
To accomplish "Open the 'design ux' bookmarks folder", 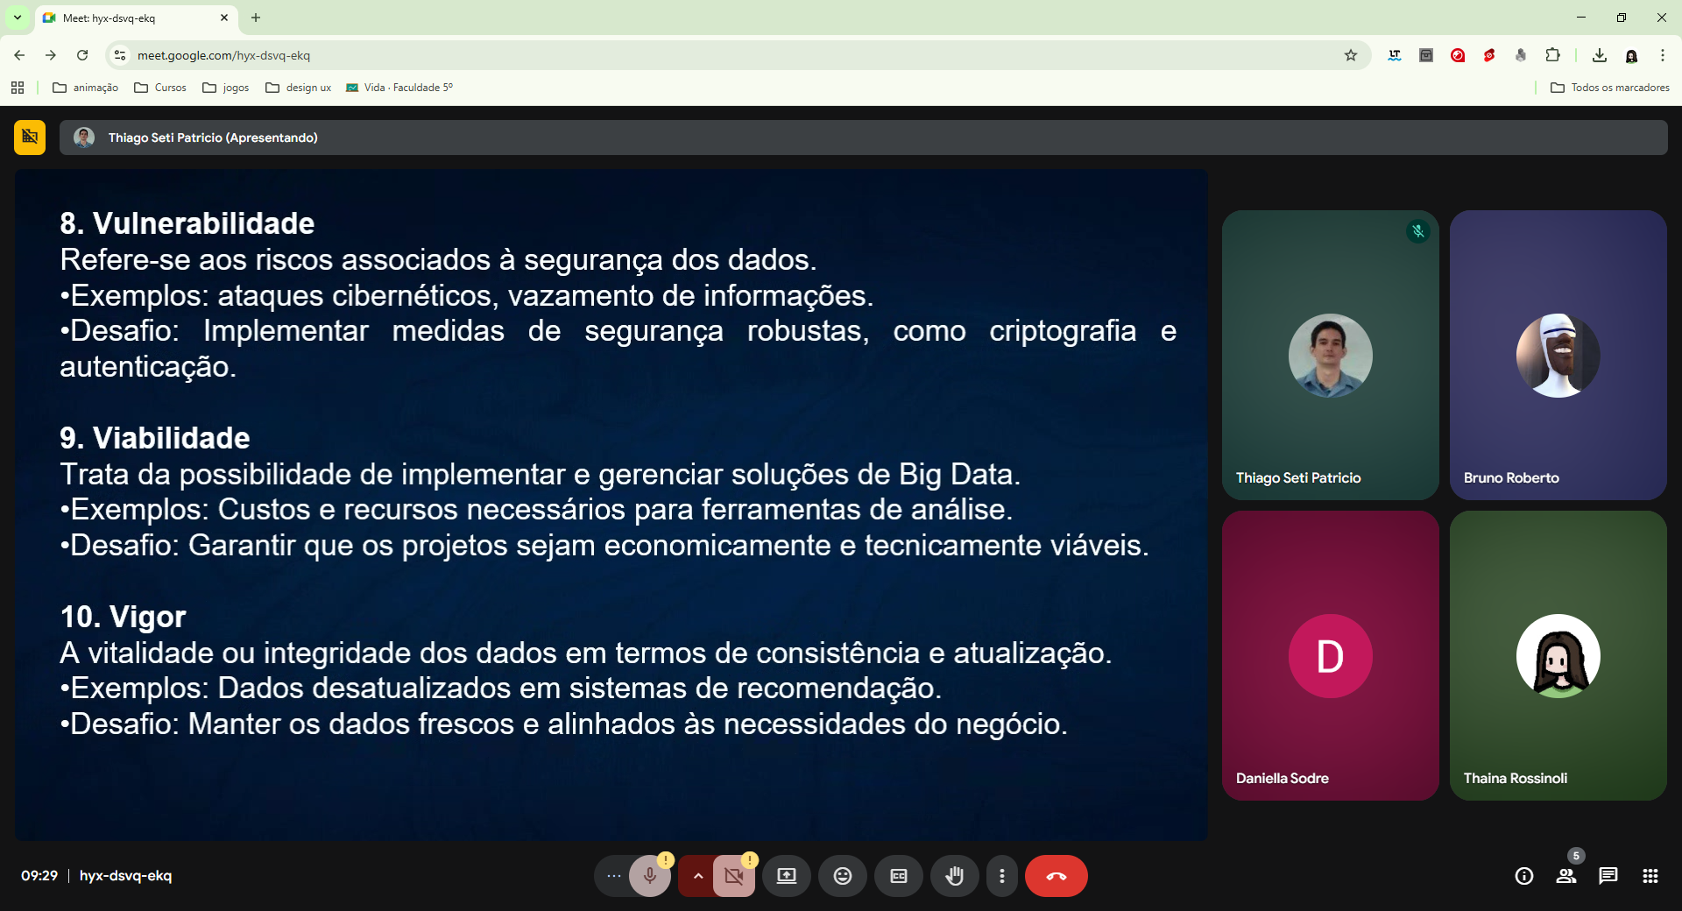I will tap(299, 88).
